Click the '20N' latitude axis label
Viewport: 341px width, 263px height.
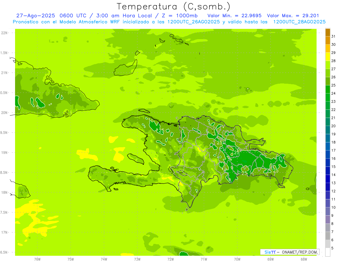click(x=5, y=113)
